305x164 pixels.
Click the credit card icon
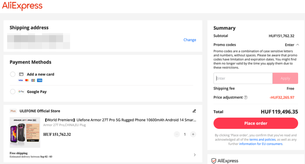(x=21, y=74)
